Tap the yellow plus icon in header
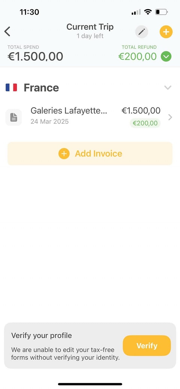Image resolution: width=180 pixels, height=389 pixels. point(166,32)
